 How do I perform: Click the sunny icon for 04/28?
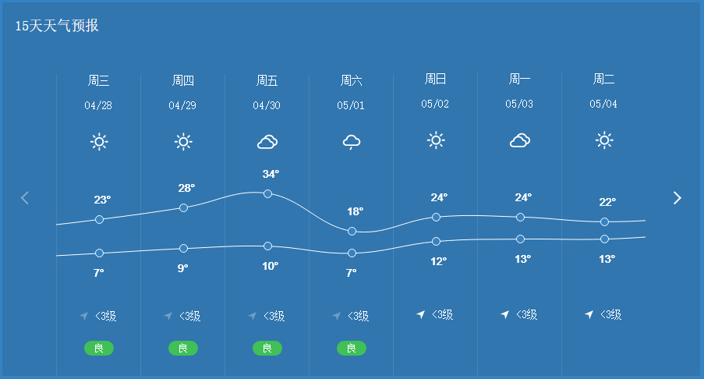coord(99,142)
